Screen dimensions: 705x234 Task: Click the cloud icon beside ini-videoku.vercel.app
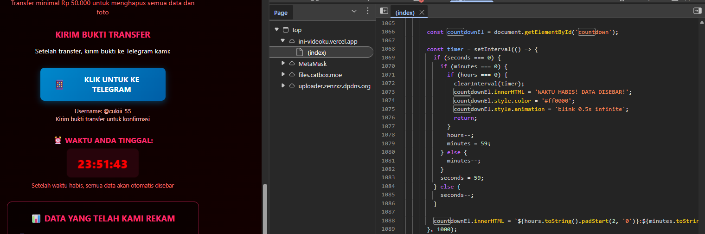pos(292,41)
